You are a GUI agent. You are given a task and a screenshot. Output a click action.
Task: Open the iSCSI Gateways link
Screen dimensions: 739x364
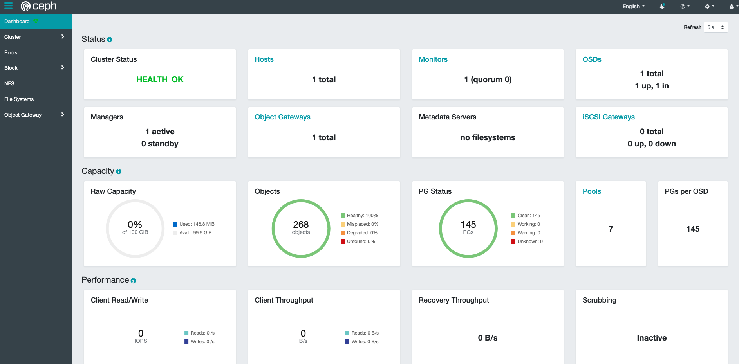tap(608, 117)
